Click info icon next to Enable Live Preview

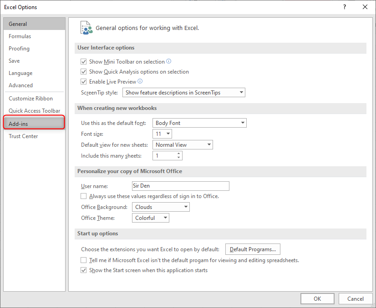tap(140, 81)
